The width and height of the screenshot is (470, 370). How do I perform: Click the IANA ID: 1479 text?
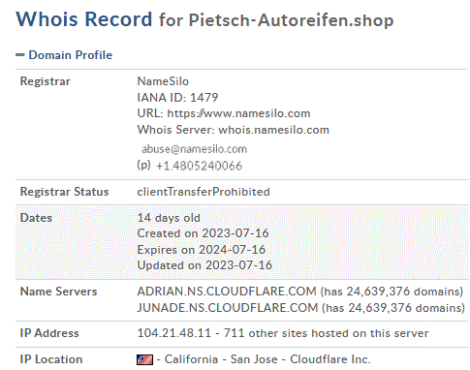pos(177,98)
